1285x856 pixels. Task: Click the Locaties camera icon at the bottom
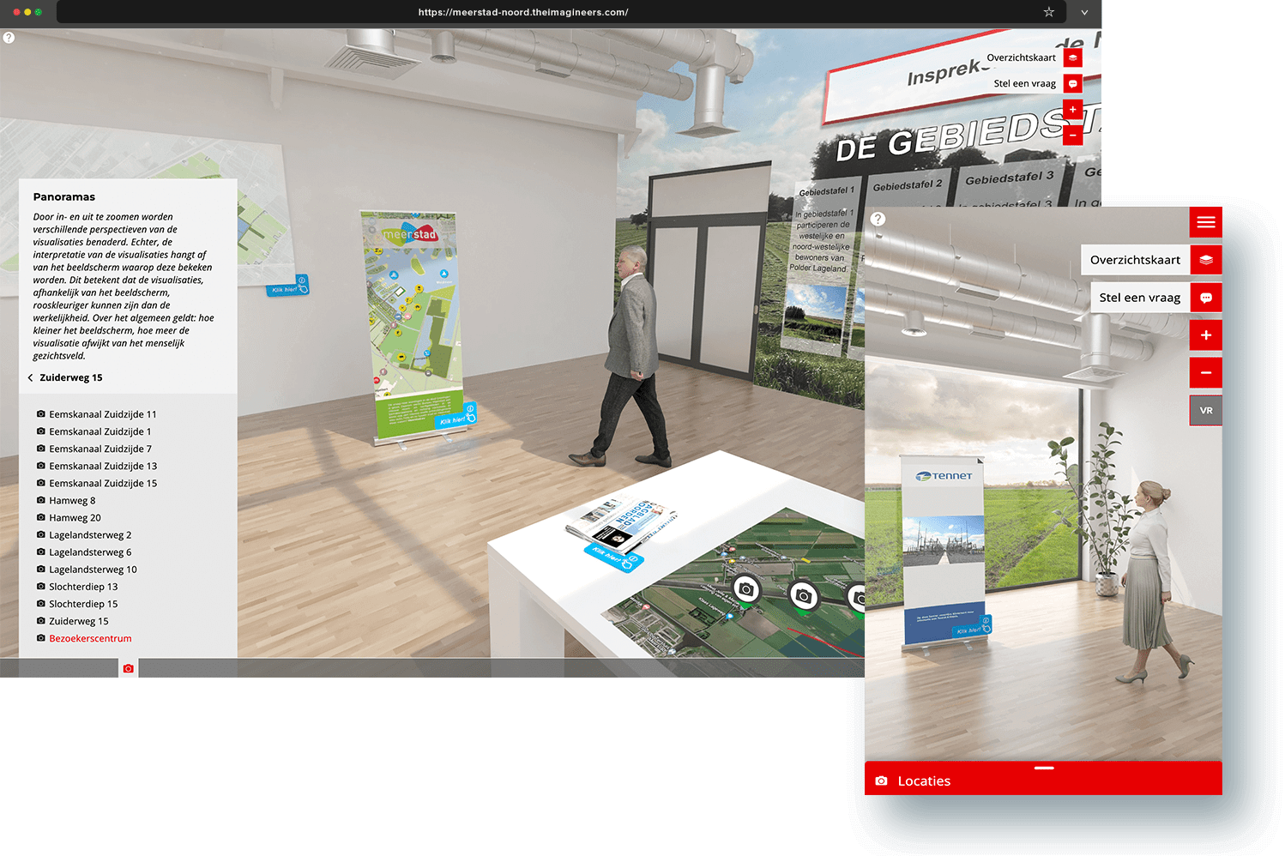coord(882,781)
